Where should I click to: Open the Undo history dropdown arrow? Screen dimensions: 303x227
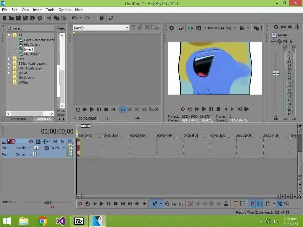80,18
